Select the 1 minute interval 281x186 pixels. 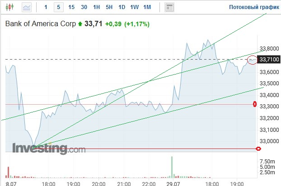(x=46, y=7)
